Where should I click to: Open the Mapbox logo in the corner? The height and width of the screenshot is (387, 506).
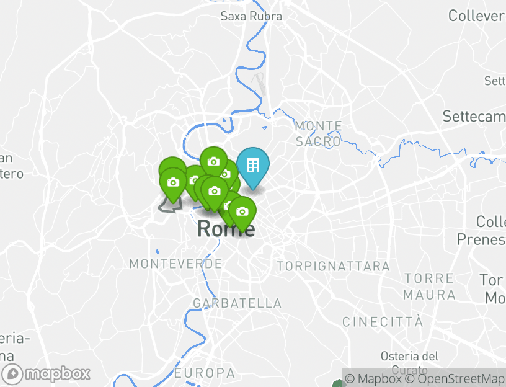click(45, 375)
